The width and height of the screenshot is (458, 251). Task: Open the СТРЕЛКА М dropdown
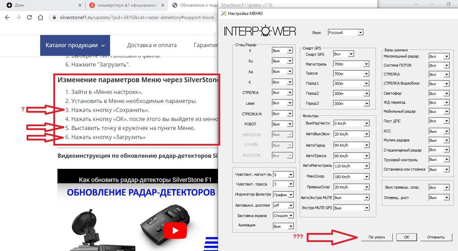point(282,114)
